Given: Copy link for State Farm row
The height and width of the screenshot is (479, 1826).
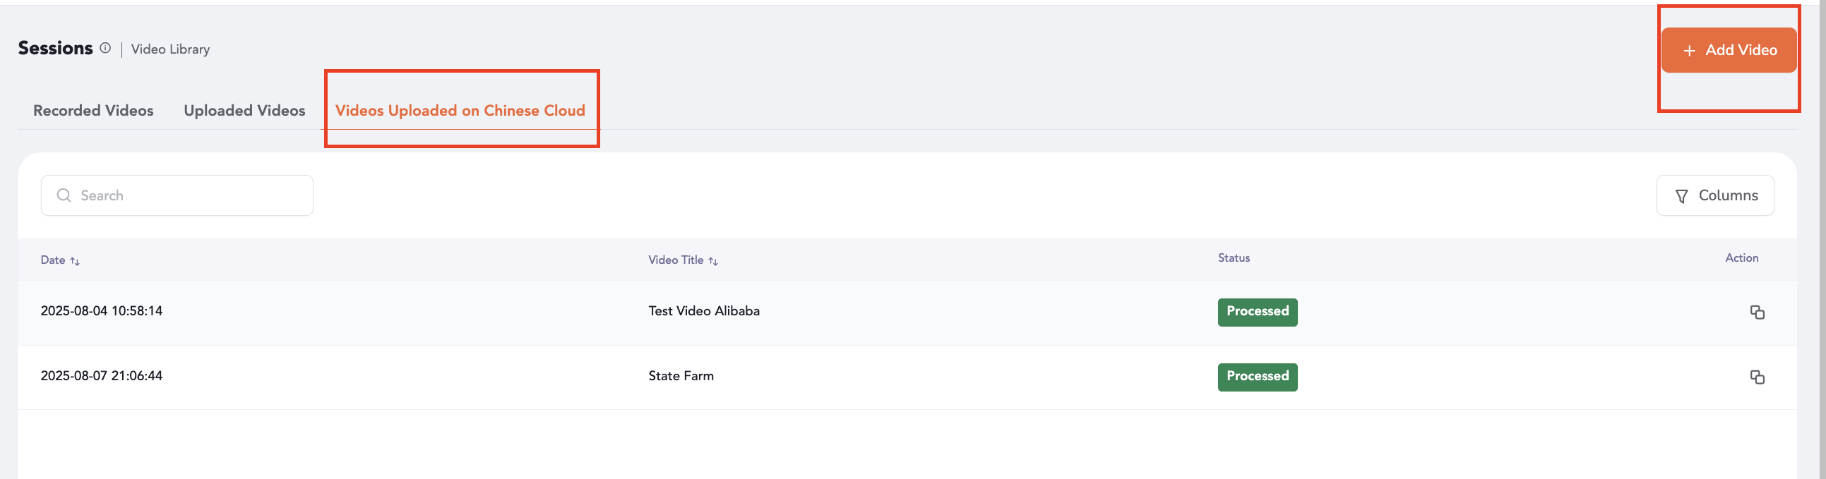Looking at the screenshot, I should click(x=1757, y=377).
